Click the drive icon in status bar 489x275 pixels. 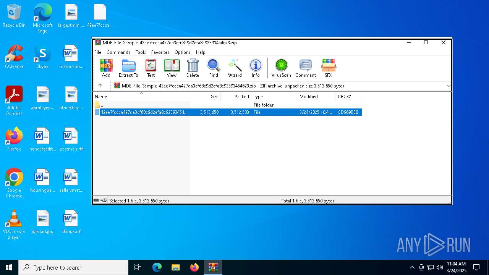(x=97, y=200)
